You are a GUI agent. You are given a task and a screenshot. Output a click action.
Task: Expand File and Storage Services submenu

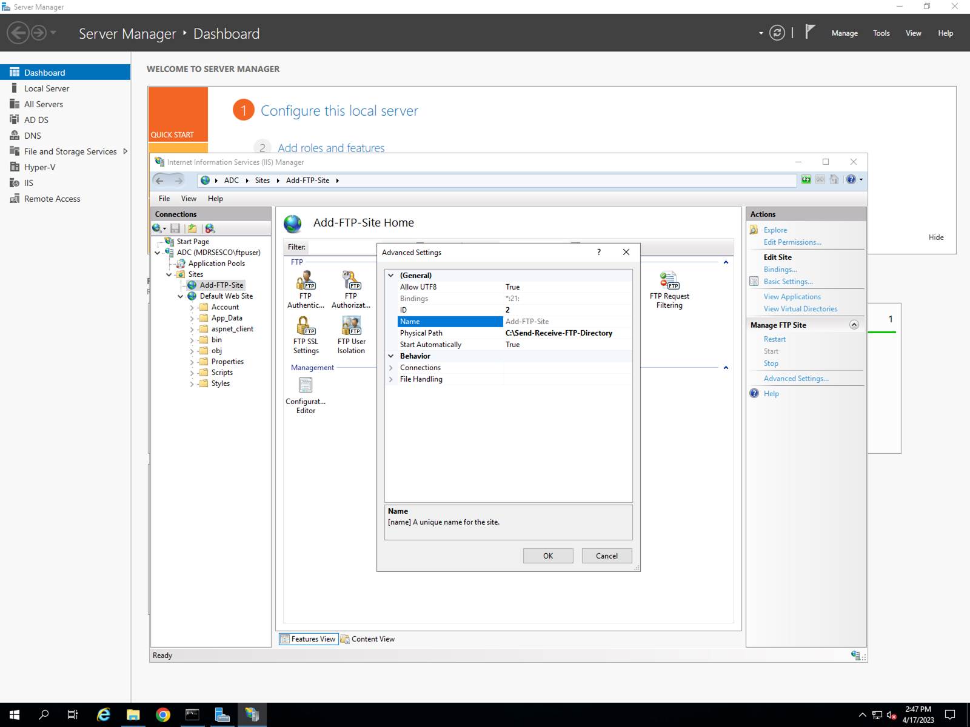coord(125,151)
